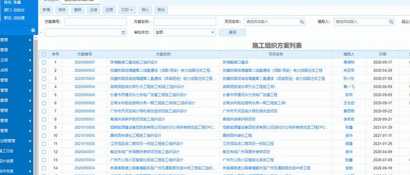
Task: Click reporter name 王志远
Action: [349, 103]
